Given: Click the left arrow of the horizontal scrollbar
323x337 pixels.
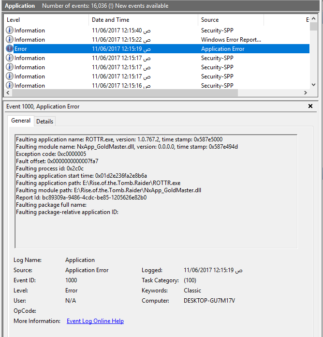Looking at the screenshot, I should [x=8, y=93].
